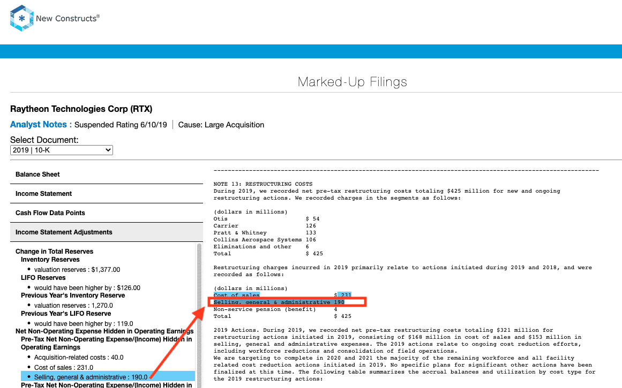Click the Selling, general & administrative 190 row in the filing

(279, 302)
